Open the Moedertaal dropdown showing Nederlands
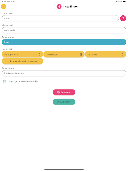 64,30
